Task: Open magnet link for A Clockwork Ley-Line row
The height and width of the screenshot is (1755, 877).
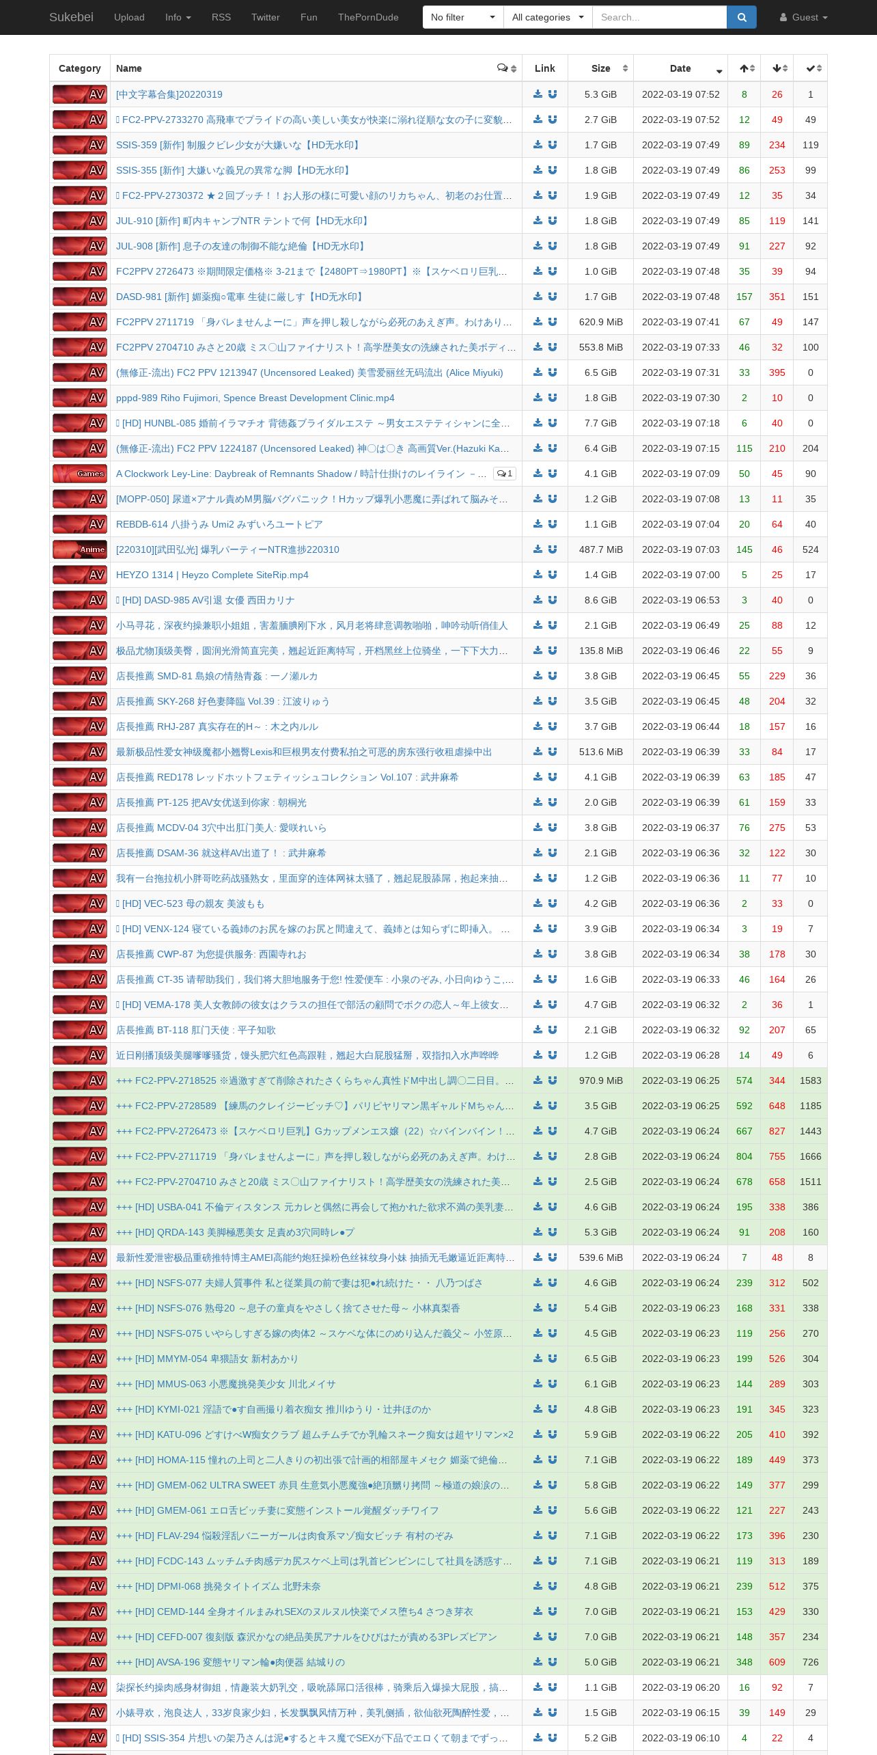Action: pos(553,474)
